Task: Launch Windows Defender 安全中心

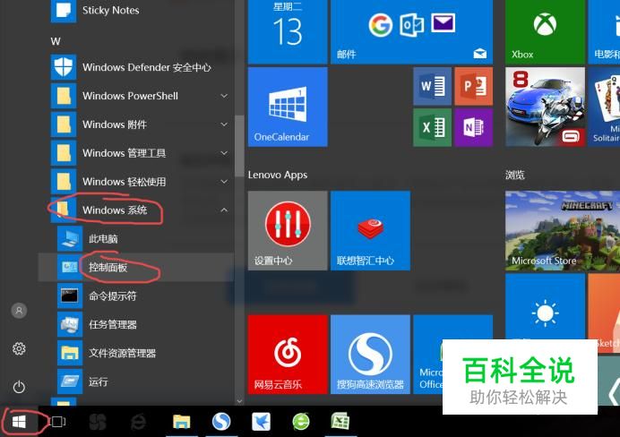Action: (x=141, y=67)
